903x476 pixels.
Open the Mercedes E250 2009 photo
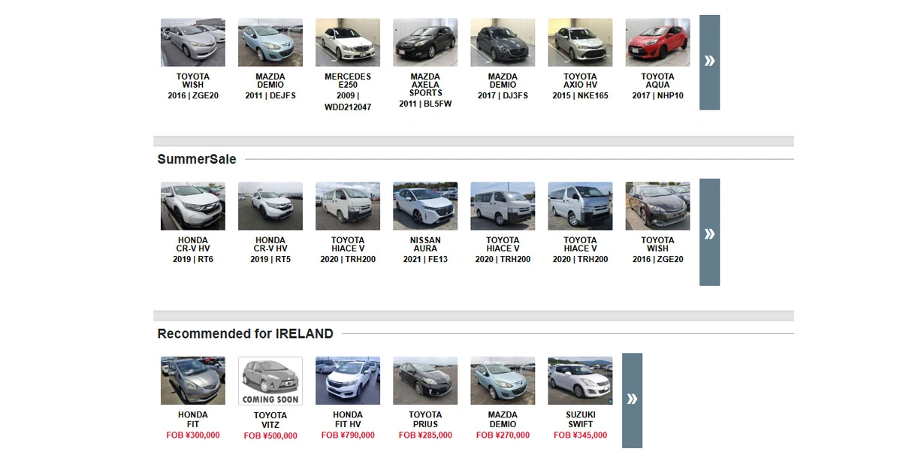click(348, 43)
